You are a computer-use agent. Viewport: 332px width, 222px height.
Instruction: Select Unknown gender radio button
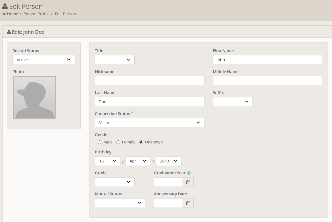click(141, 142)
